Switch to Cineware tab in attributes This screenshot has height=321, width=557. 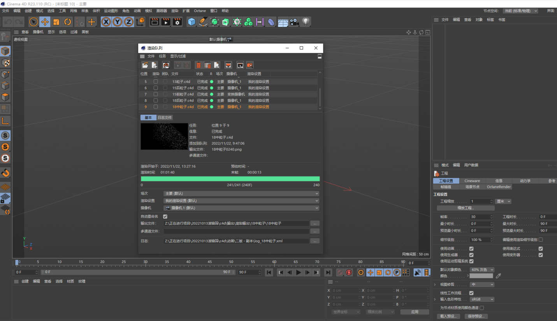click(472, 181)
